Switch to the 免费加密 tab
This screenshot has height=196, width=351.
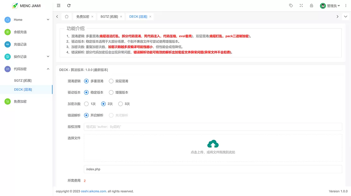(82, 17)
